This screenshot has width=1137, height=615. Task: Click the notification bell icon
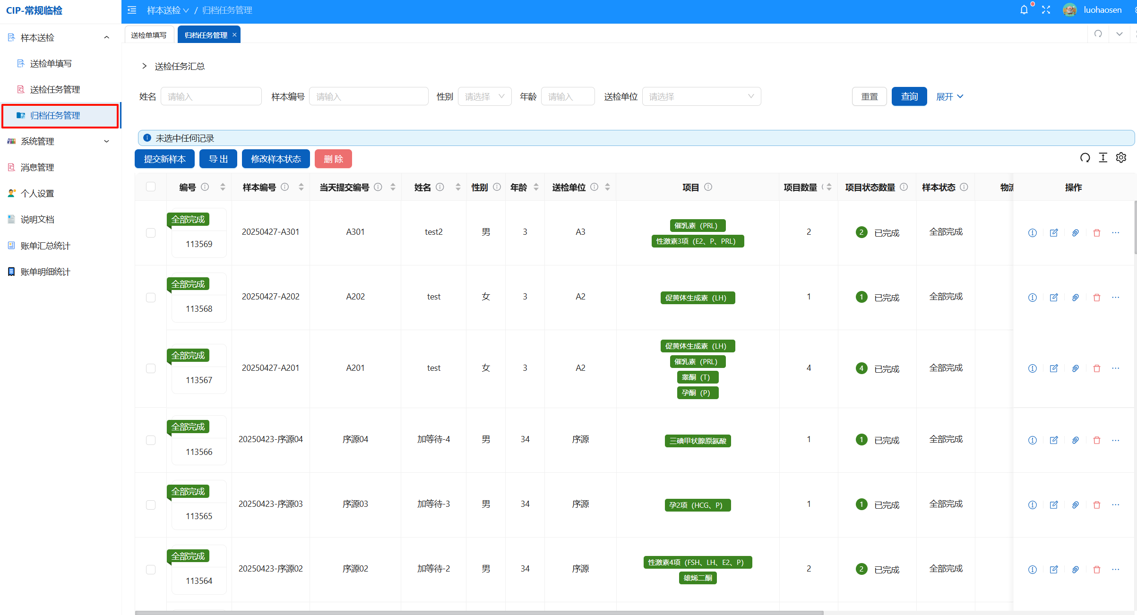pyautogui.click(x=1024, y=10)
